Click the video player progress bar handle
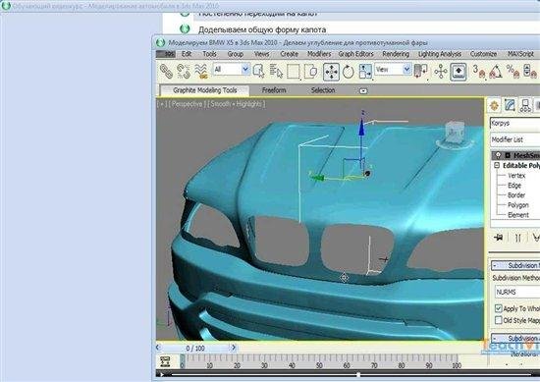Screen dimensions: 540x382 coord(358,374)
